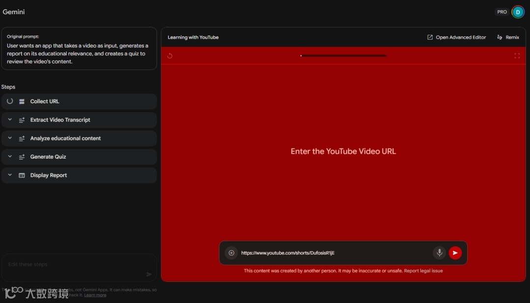Click the Extract Video Transcript step icon
Viewport: 530px width, 303px height.
22,120
